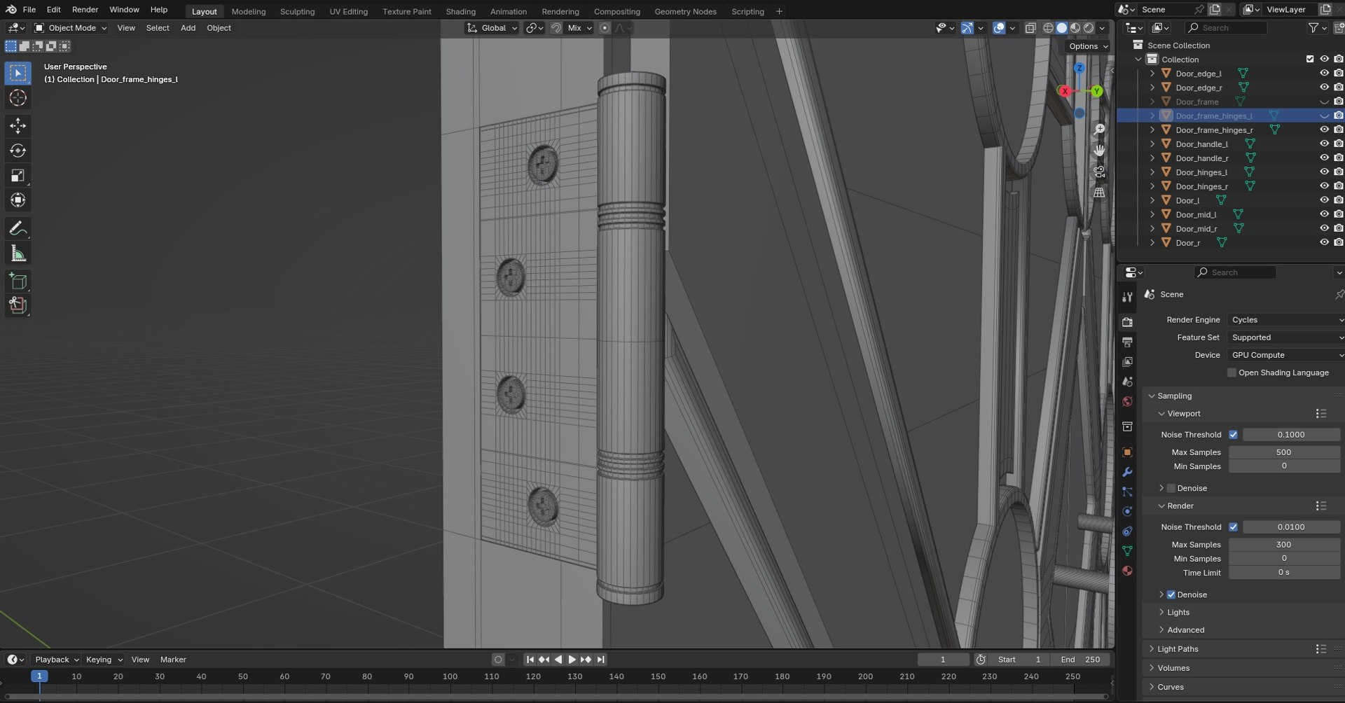Image resolution: width=1345 pixels, height=703 pixels.
Task: Open the Object Mode dropdown
Action: point(71,28)
